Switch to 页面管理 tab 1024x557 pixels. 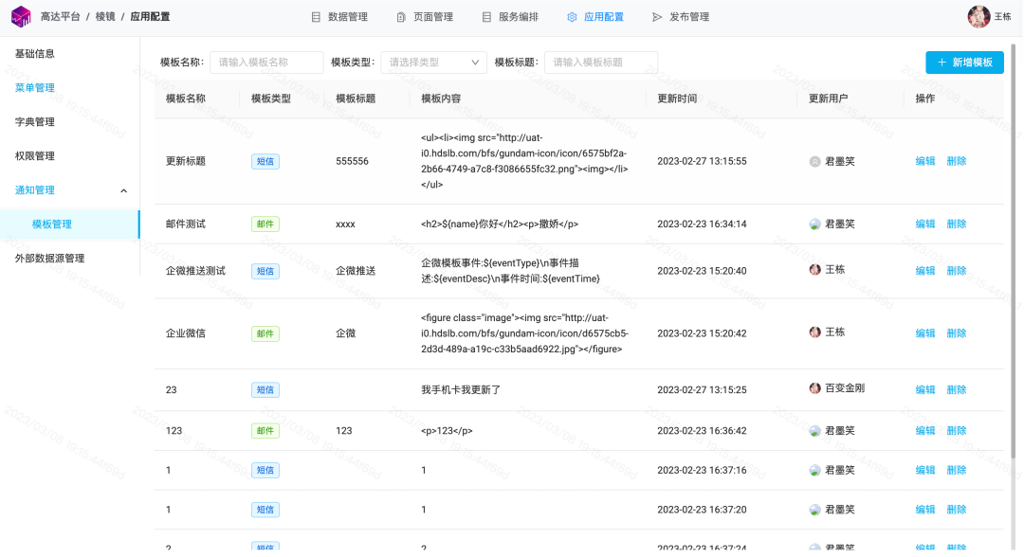click(x=425, y=17)
